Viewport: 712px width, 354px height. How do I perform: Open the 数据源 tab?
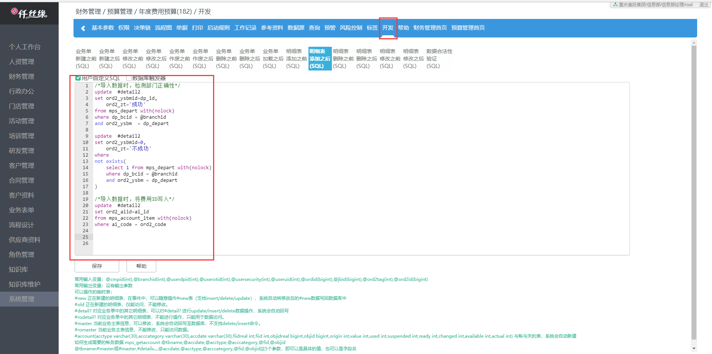(x=296, y=28)
